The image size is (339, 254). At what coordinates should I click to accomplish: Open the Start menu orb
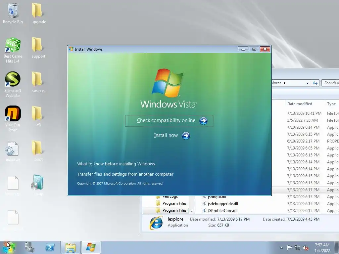click(x=9, y=247)
